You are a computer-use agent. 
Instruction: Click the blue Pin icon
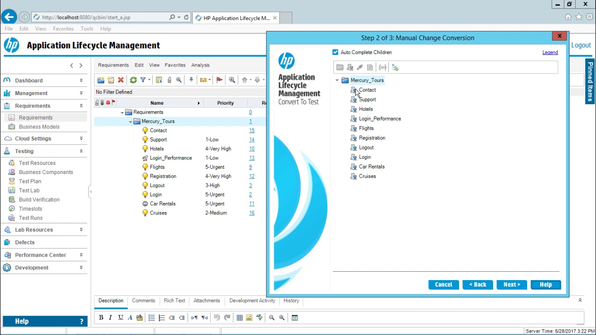pyautogui.click(x=191, y=80)
